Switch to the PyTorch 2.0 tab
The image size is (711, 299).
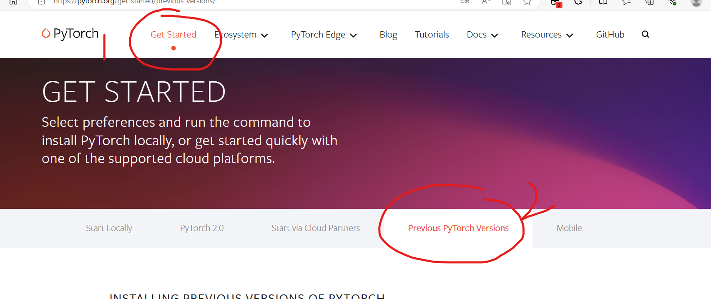click(202, 228)
